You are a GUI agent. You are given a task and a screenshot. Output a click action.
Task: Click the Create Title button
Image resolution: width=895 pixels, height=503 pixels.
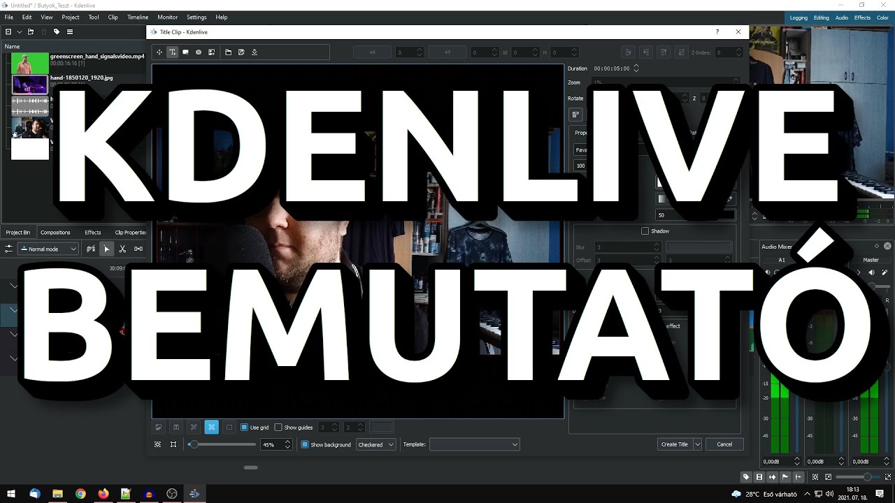(675, 444)
